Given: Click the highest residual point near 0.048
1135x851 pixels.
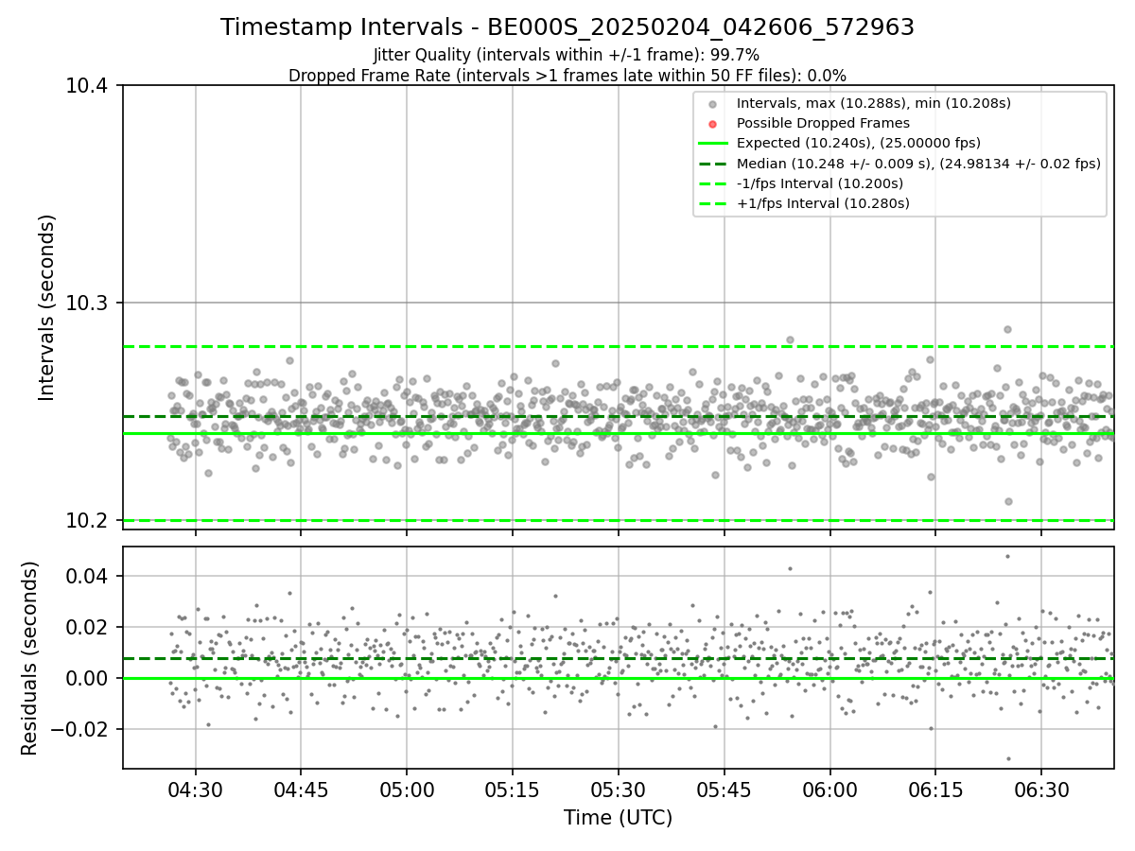Looking at the screenshot, I should (1007, 556).
